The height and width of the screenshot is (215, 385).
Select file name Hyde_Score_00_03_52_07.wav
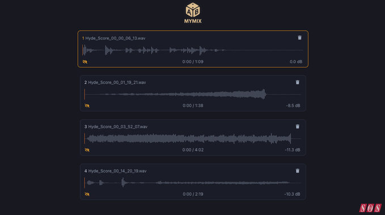click(x=118, y=127)
